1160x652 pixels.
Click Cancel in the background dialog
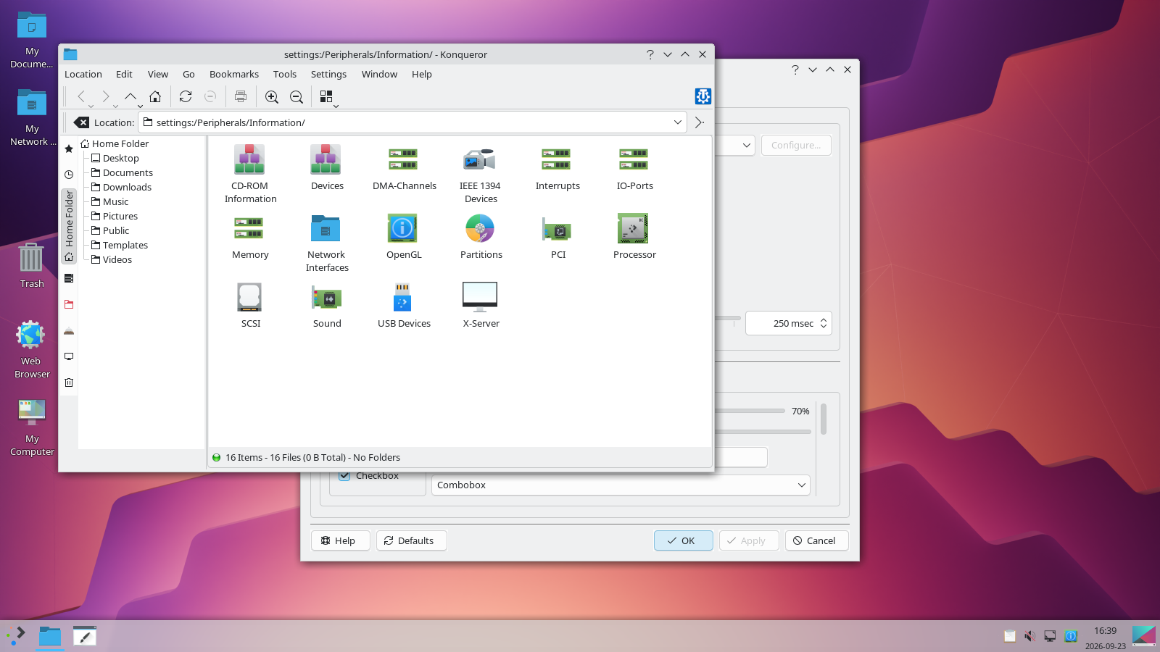coord(816,540)
